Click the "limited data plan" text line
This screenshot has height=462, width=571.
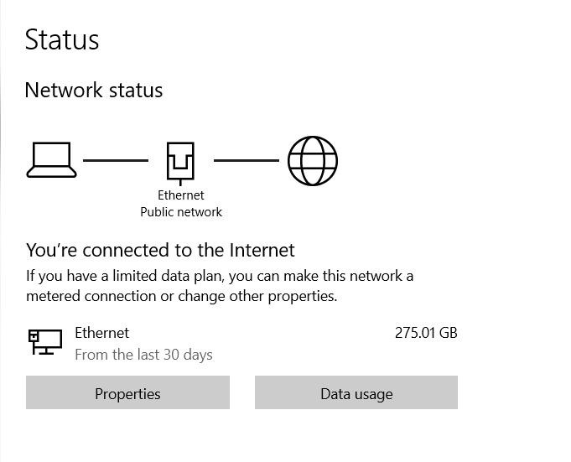coord(220,276)
